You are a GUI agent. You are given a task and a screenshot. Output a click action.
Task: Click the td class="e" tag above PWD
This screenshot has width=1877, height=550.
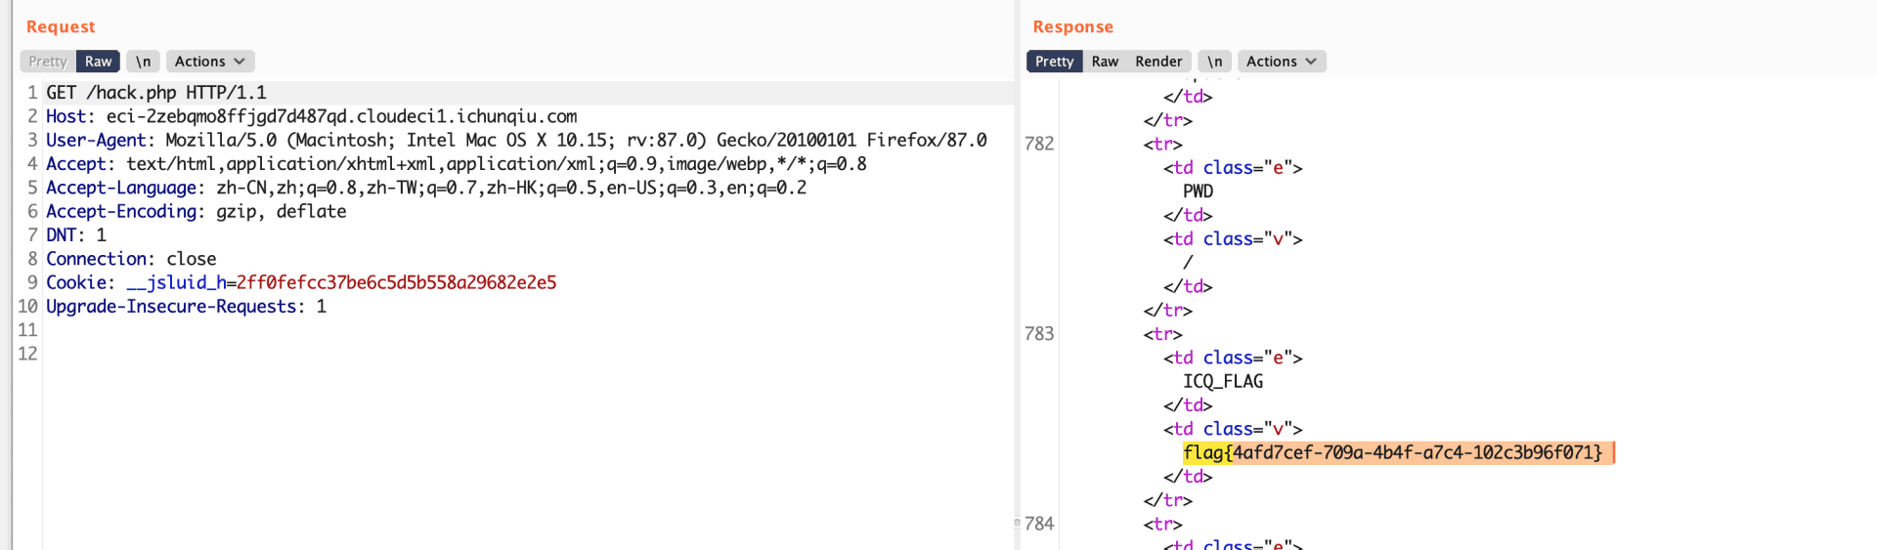click(1233, 167)
